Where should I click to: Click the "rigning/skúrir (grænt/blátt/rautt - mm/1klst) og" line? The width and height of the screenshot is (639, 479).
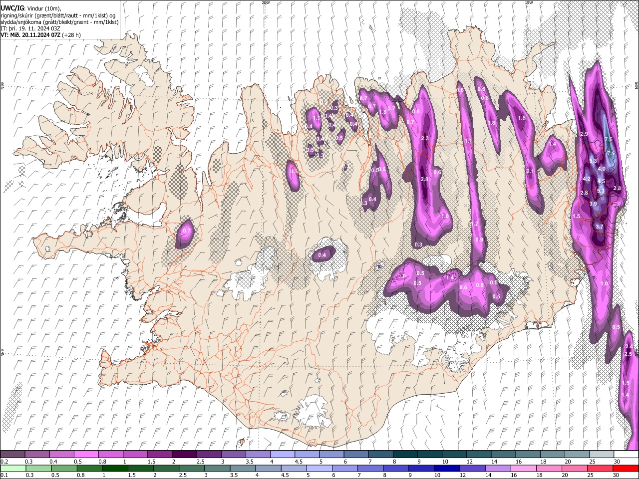[58, 15]
